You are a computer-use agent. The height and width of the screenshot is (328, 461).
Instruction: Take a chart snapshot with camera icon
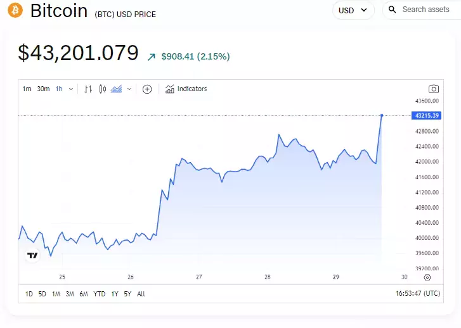(x=433, y=89)
